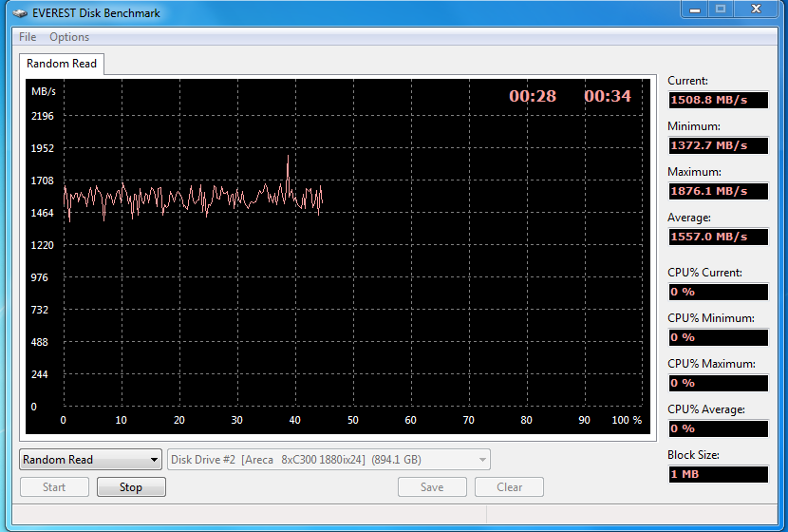This screenshot has height=532, width=788.
Task: Click the 2196 label on the graph axis
Action: pyautogui.click(x=42, y=116)
